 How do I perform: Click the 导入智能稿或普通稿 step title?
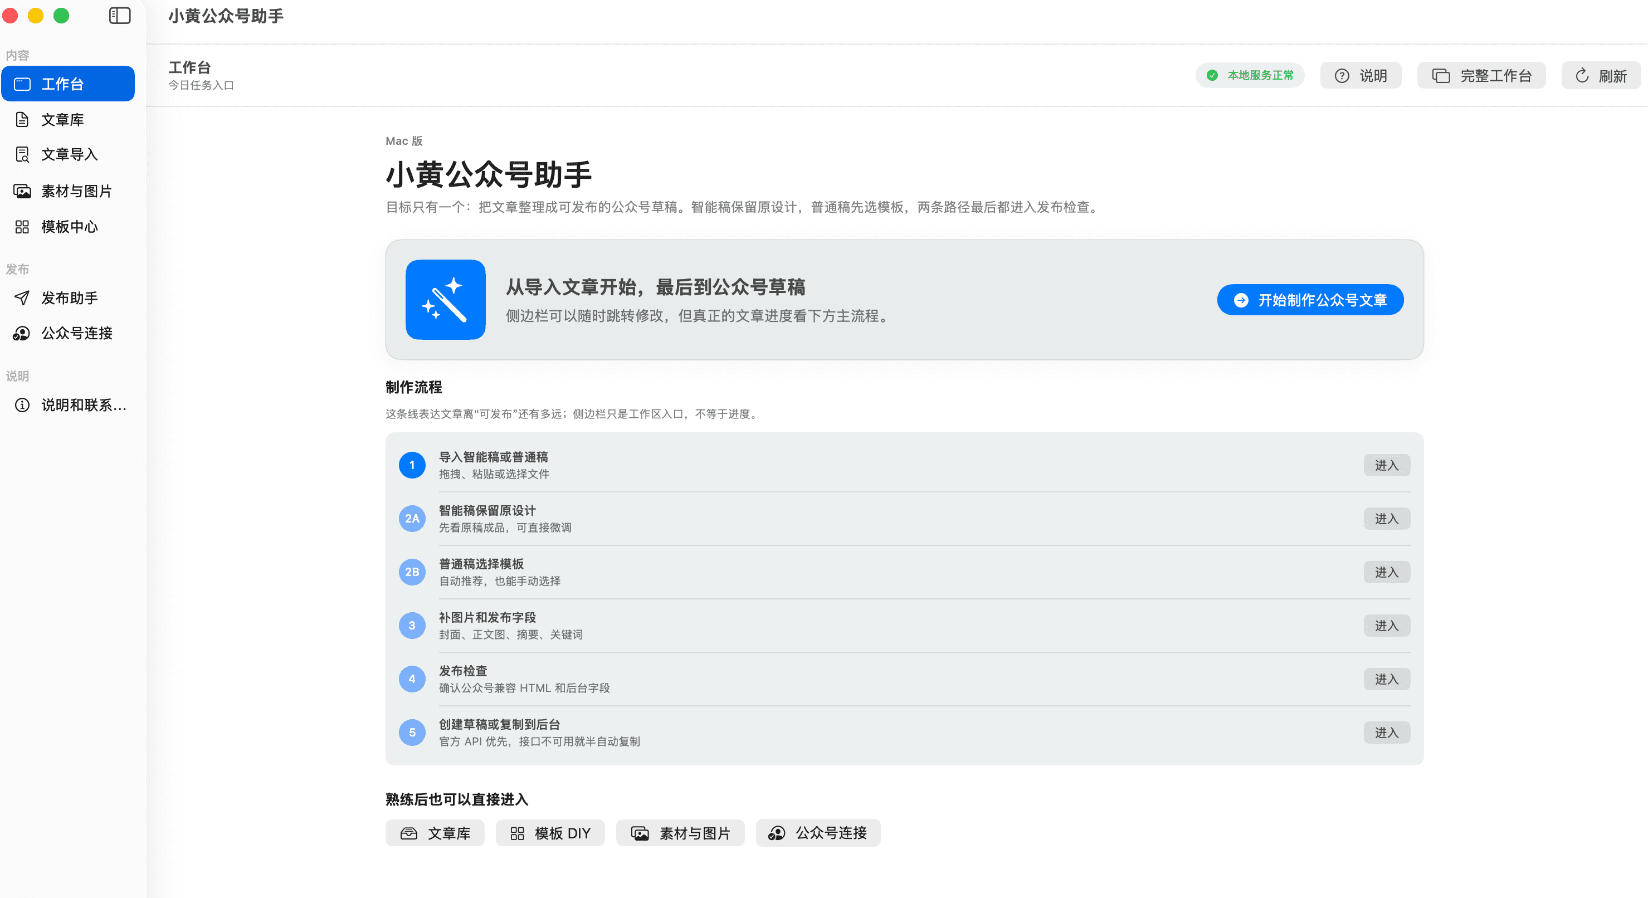pyautogui.click(x=493, y=457)
